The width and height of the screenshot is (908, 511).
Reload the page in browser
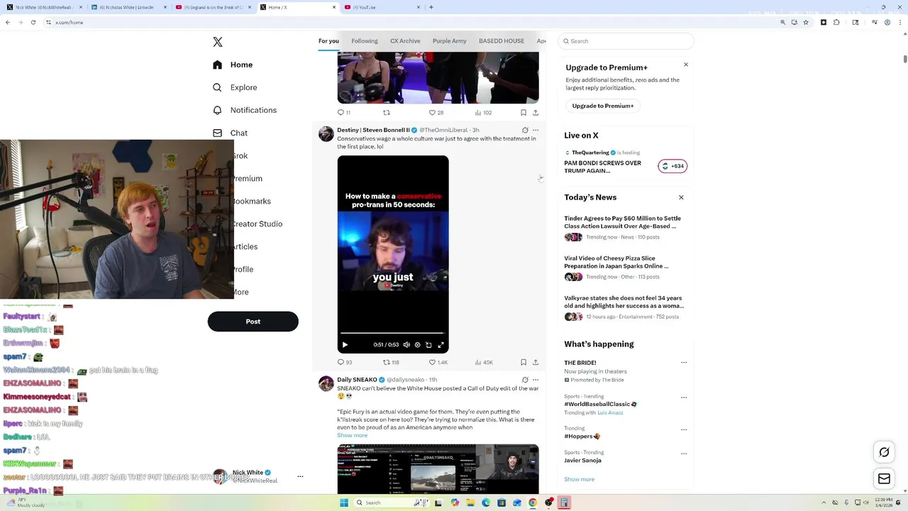tap(33, 22)
